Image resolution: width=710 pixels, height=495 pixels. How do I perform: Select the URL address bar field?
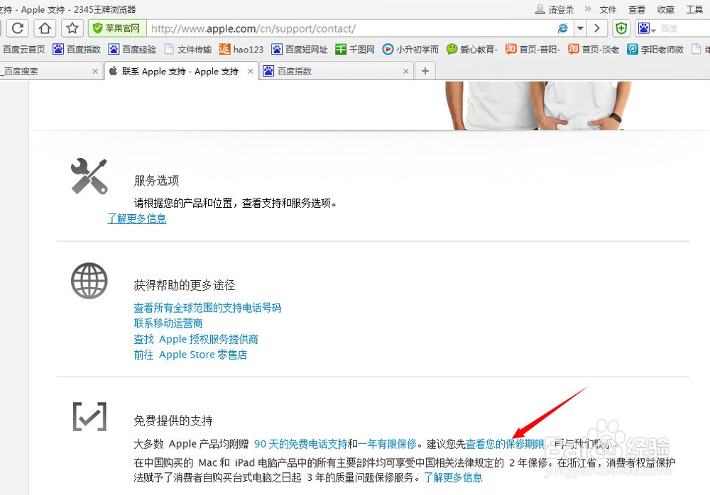tap(351, 28)
